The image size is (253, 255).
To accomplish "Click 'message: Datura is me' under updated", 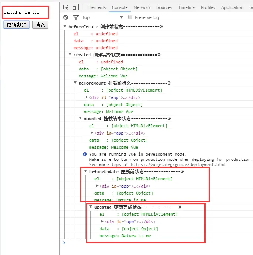I will coord(125,236).
